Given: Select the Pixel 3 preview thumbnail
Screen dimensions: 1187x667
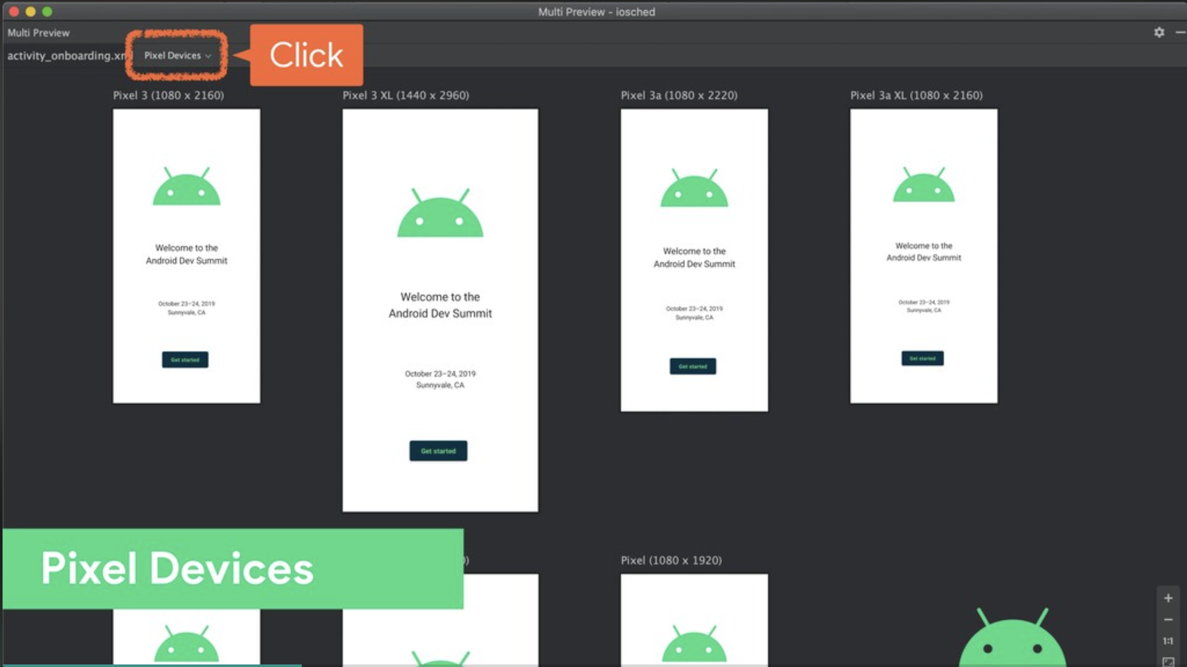Looking at the screenshot, I should pyautogui.click(x=186, y=256).
